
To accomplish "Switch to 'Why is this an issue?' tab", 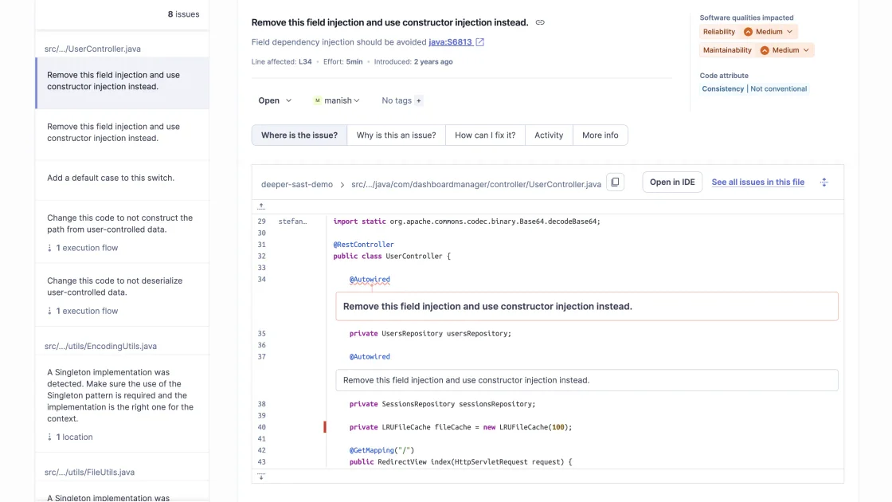I will click(396, 135).
